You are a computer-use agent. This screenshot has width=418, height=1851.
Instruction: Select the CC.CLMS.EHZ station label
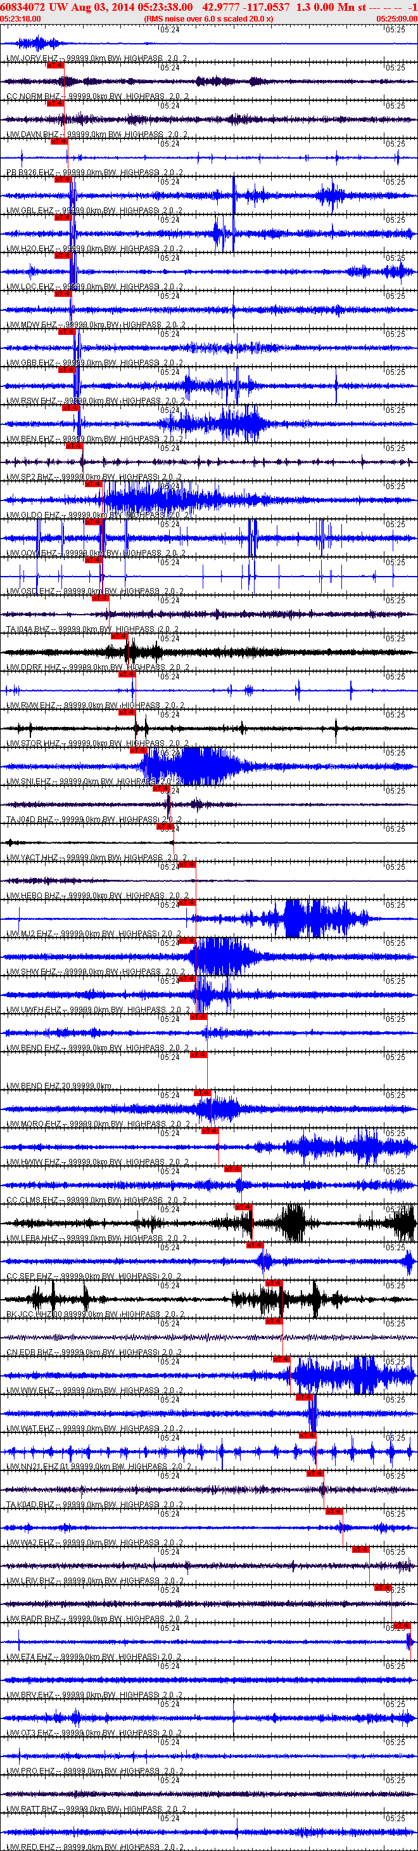32,1201
